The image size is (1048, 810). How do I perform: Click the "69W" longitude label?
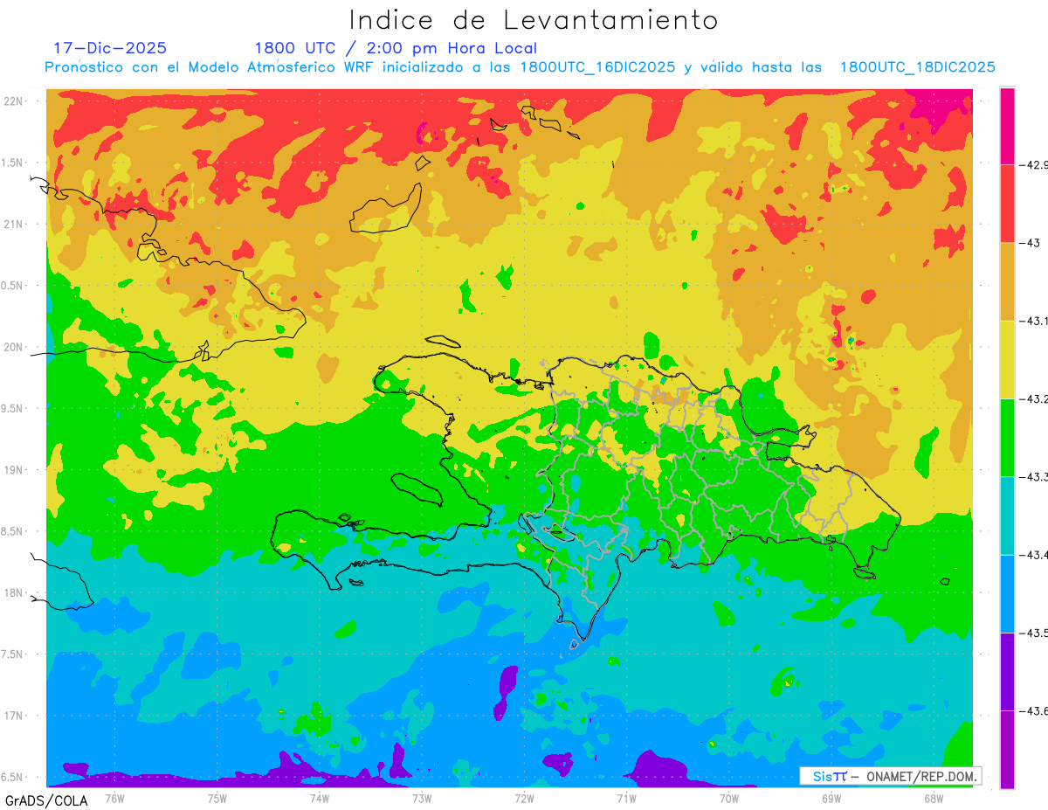pyautogui.click(x=831, y=798)
